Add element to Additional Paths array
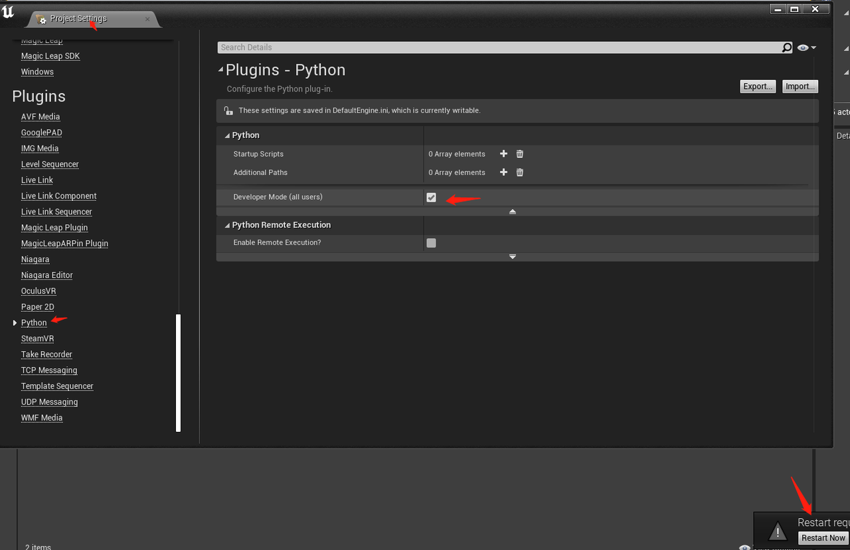 pos(503,172)
